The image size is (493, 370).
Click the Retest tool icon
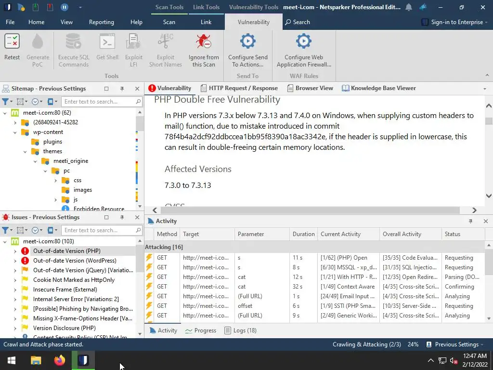tap(12, 41)
